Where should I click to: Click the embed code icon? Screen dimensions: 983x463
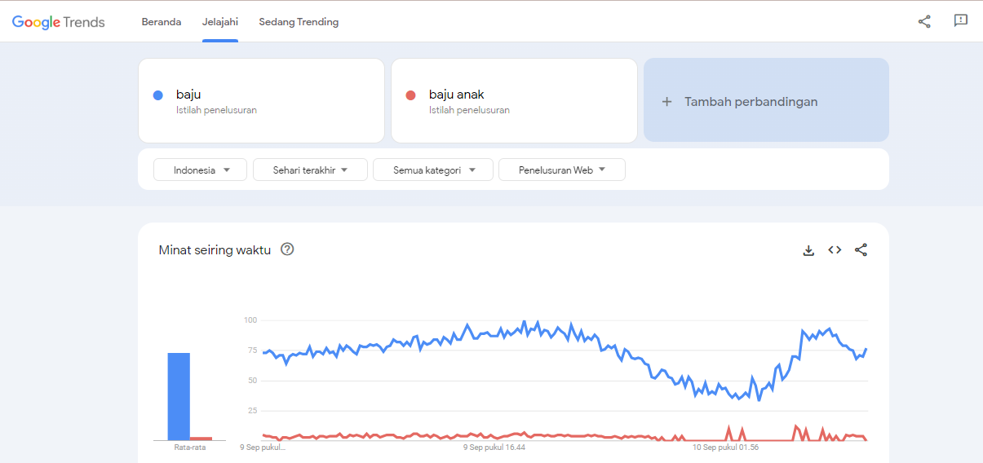835,250
